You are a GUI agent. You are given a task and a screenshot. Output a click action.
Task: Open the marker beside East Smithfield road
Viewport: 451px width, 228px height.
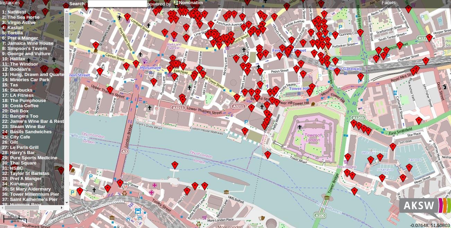[419, 121]
